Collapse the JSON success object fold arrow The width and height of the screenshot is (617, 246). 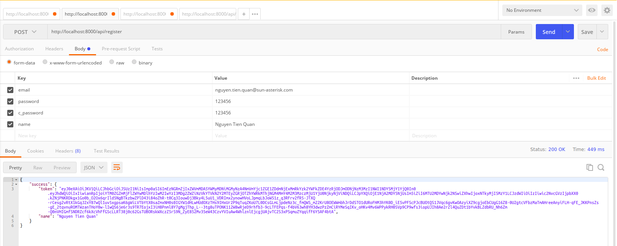16,184
